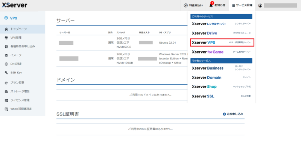Click the 収容ホスト column header
301x143 pixels.
144,33
